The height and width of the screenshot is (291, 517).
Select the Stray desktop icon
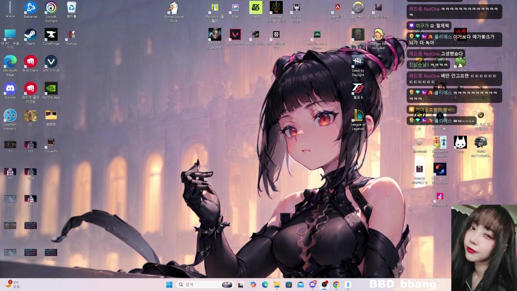click(460, 145)
